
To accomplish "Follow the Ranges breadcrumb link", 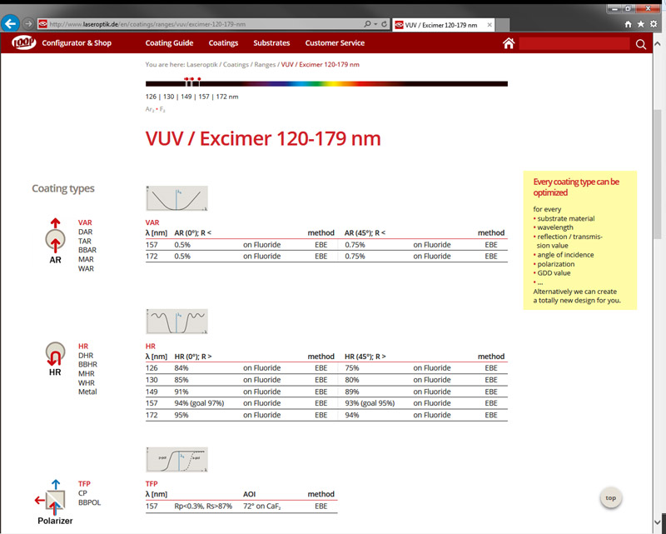I will tap(265, 65).
